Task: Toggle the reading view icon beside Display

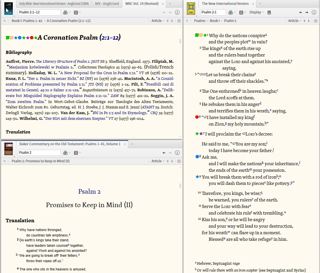Action: [x=269, y=13]
